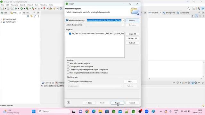The height and width of the screenshot is (115, 205).
Task: Open the Run button dropdown arrow
Action: coord(24,9)
